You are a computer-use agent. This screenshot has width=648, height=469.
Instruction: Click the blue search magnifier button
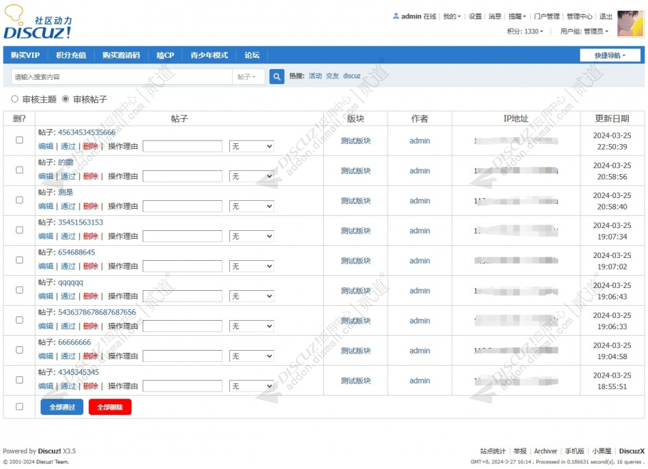(x=277, y=76)
